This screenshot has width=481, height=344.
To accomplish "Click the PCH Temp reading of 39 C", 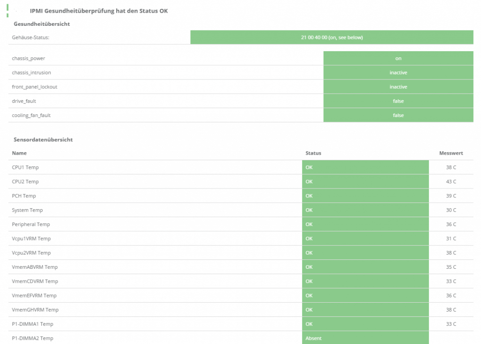I will [x=451, y=196].
